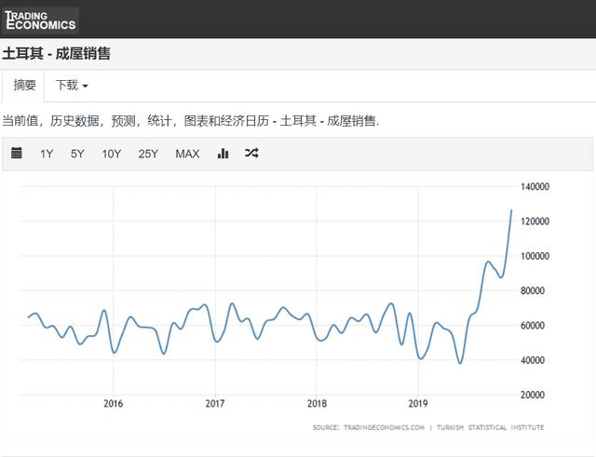The width and height of the screenshot is (596, 457).
Task: Select the 5Y time range
Action: point(77,154)
